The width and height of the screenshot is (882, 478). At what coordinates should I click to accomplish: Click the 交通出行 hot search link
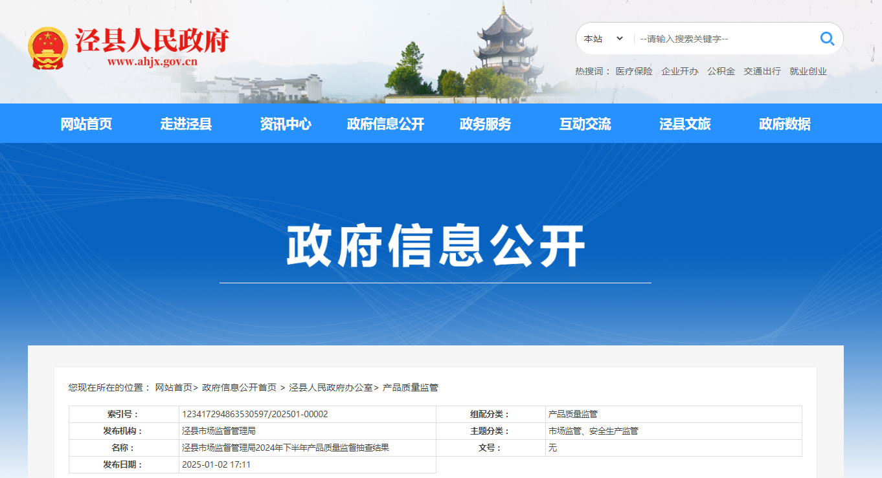762,72
